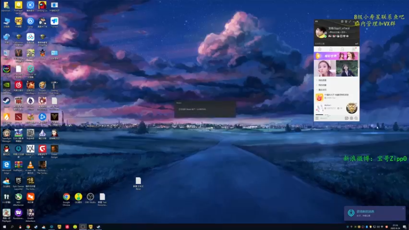The height and width of the screenshot is (230, 409).
Task: Launch Dread Hunger desktop shortcut
Action: pyautogui.click(x=54, y=151)
